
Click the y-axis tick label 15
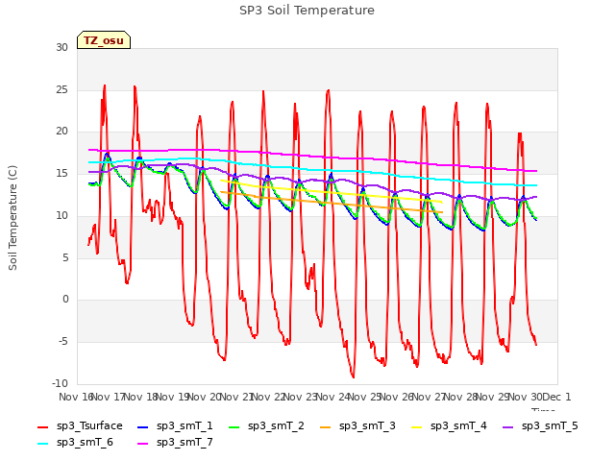tap(61, 173)
